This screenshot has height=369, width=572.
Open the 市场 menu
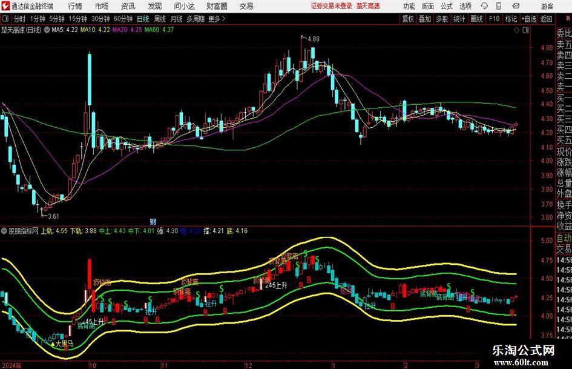click(x=102, y=6)
